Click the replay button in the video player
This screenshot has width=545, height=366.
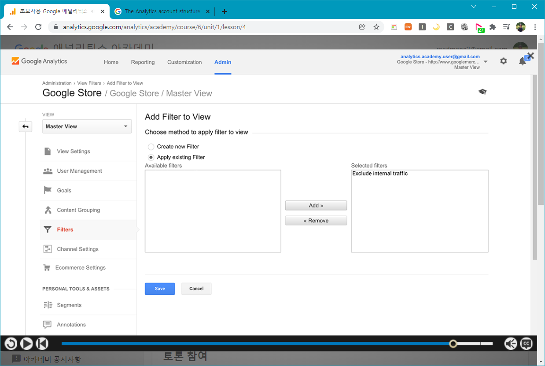tap(11, 344)
